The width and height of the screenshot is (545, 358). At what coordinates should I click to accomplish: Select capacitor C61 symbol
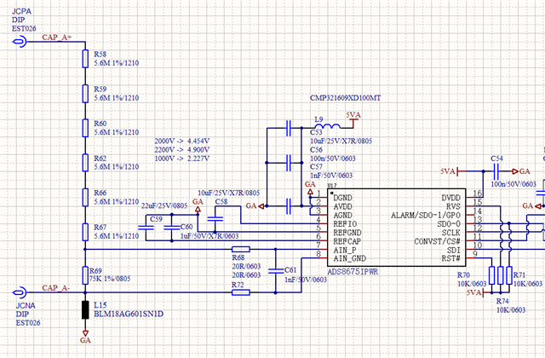tap(276, 271)
